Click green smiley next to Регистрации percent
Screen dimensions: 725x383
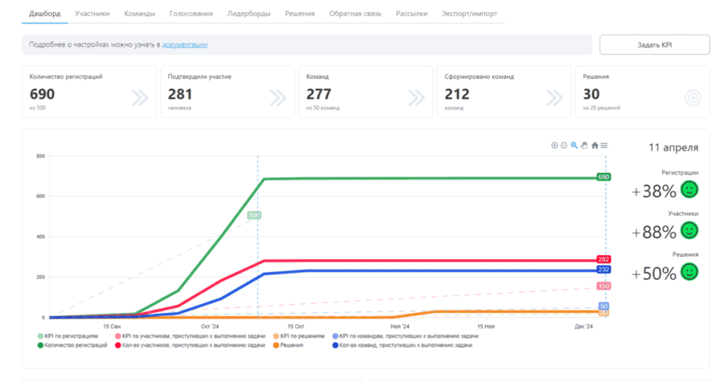(x=689, y=189)
